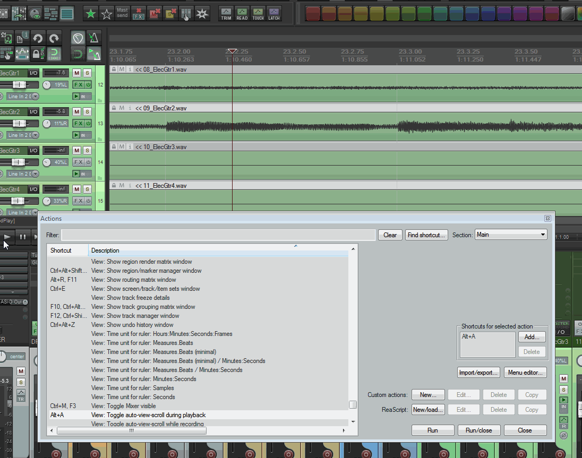Open project info document icon
Viewport: 582px width, 458px height.
pos(22,38)
